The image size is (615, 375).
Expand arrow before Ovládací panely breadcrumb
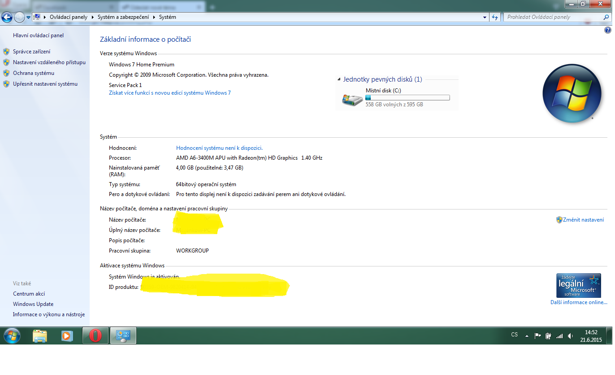(x=45, y=17)
